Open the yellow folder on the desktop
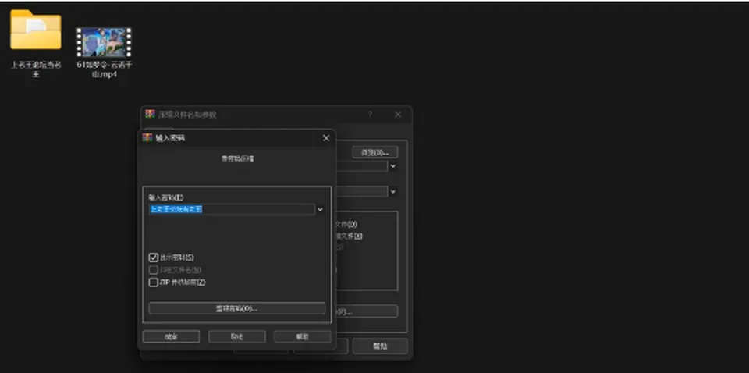This screenshot has height=373, width=749. click(36, 30)
